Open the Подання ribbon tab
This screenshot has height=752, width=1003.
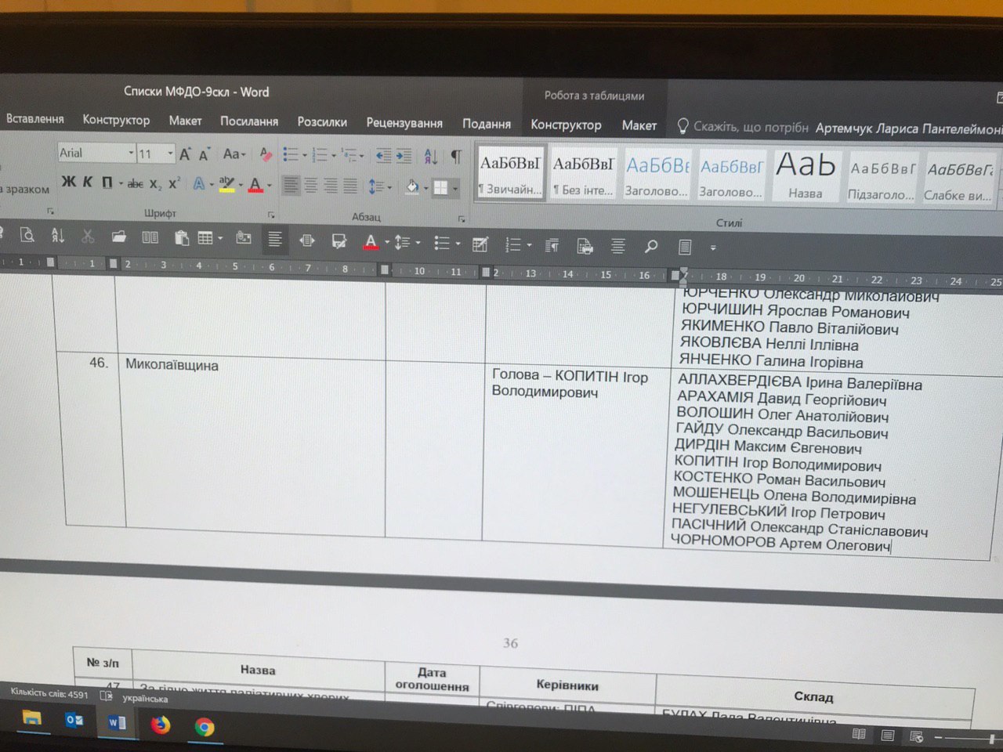487,124
